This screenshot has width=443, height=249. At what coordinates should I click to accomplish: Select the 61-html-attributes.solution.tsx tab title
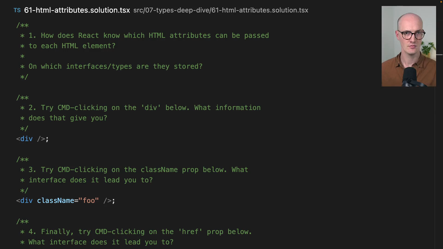click(x=77, y=10)
